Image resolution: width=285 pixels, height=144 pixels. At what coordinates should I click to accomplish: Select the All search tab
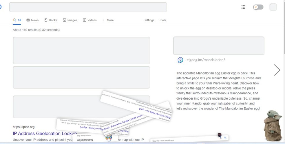(x=17, y=20)
